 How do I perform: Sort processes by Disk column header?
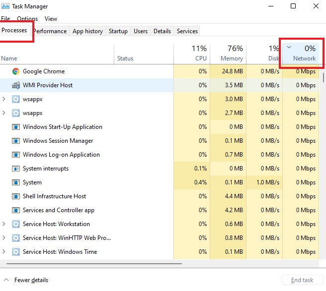click(x=264, y=54)
